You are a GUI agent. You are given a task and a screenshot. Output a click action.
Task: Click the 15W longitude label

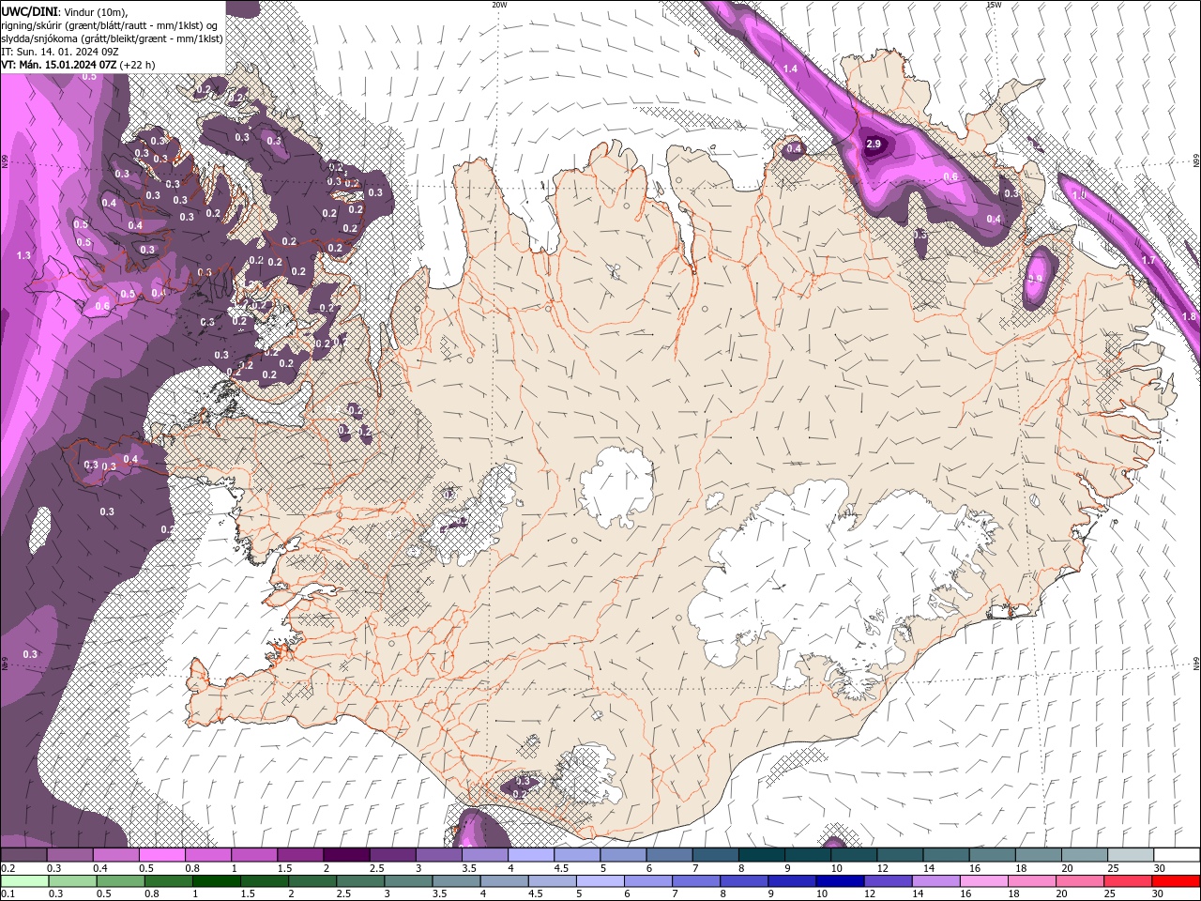click(994, 5)
